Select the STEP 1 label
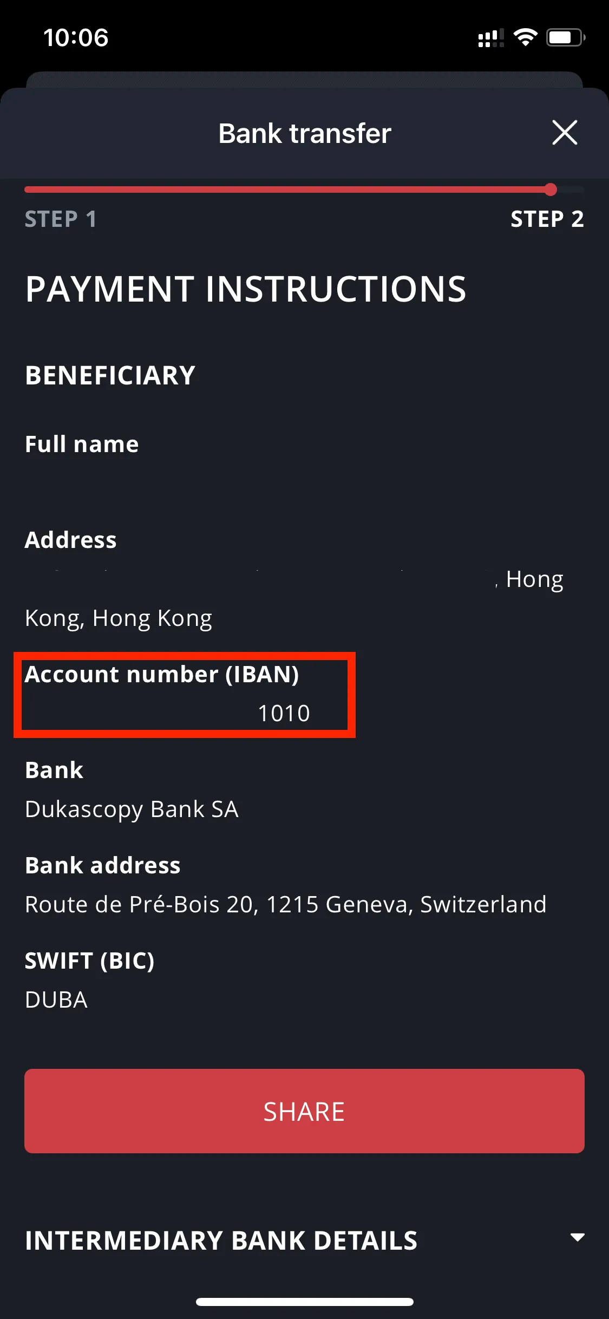Image resolution: width=609 pixels, height=1319 pixels. 60,220
